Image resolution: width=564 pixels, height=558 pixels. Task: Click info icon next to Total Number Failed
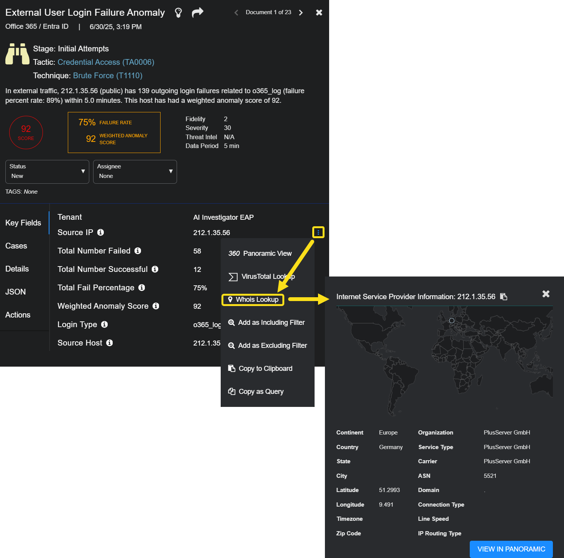pos(138,251)
